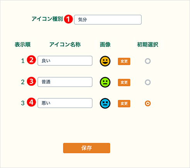Focus the icon name field 良い
This screenshot has height=168, width=190.
(65, 60)
